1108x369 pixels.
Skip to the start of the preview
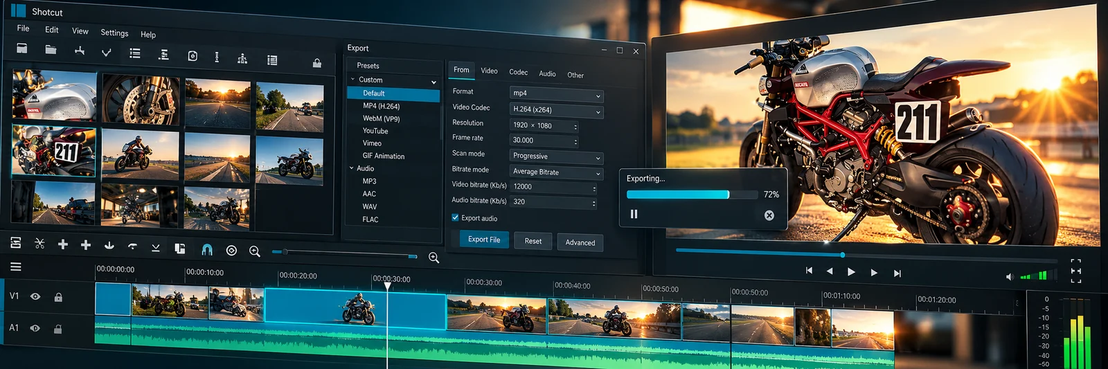[x=809, y=271]
